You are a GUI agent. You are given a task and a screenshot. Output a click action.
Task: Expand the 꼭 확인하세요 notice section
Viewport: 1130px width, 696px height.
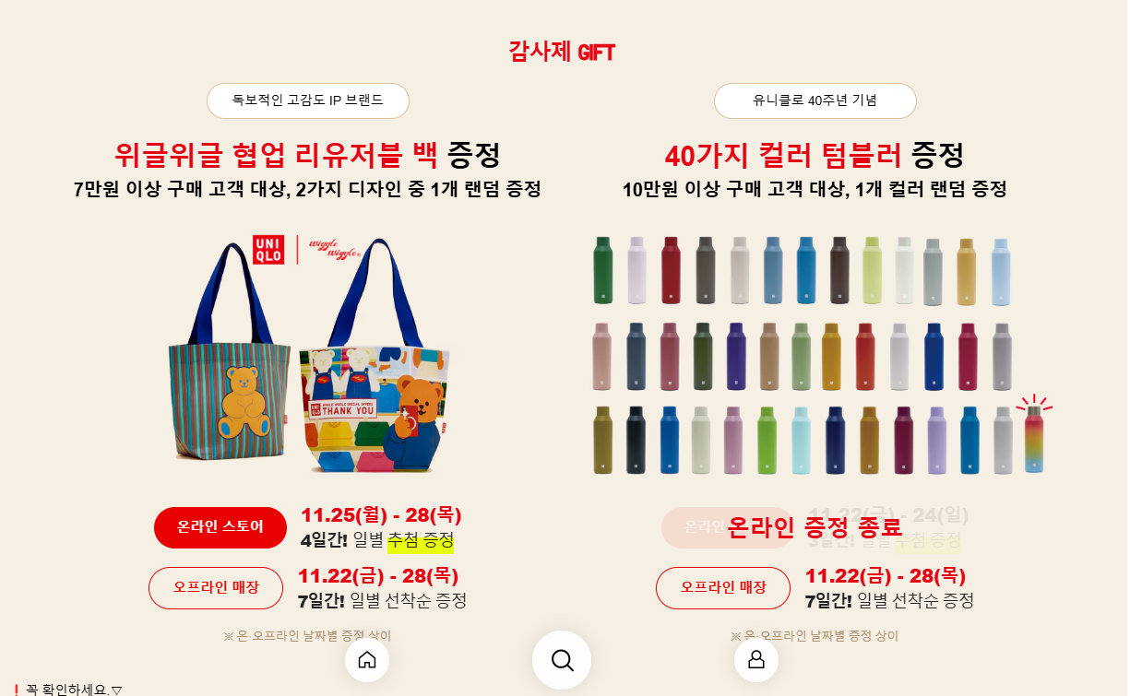(67, 689)
